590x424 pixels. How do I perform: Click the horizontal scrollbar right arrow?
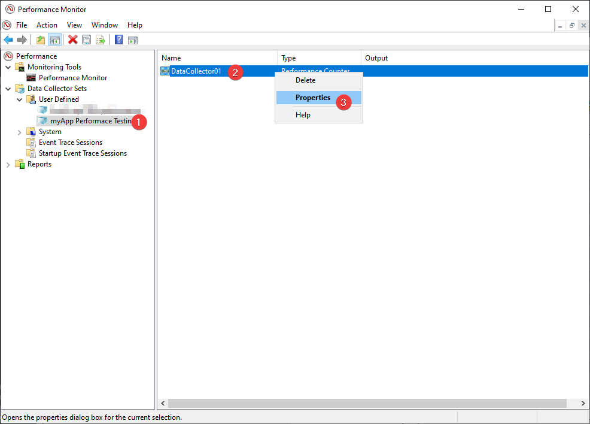583,404
